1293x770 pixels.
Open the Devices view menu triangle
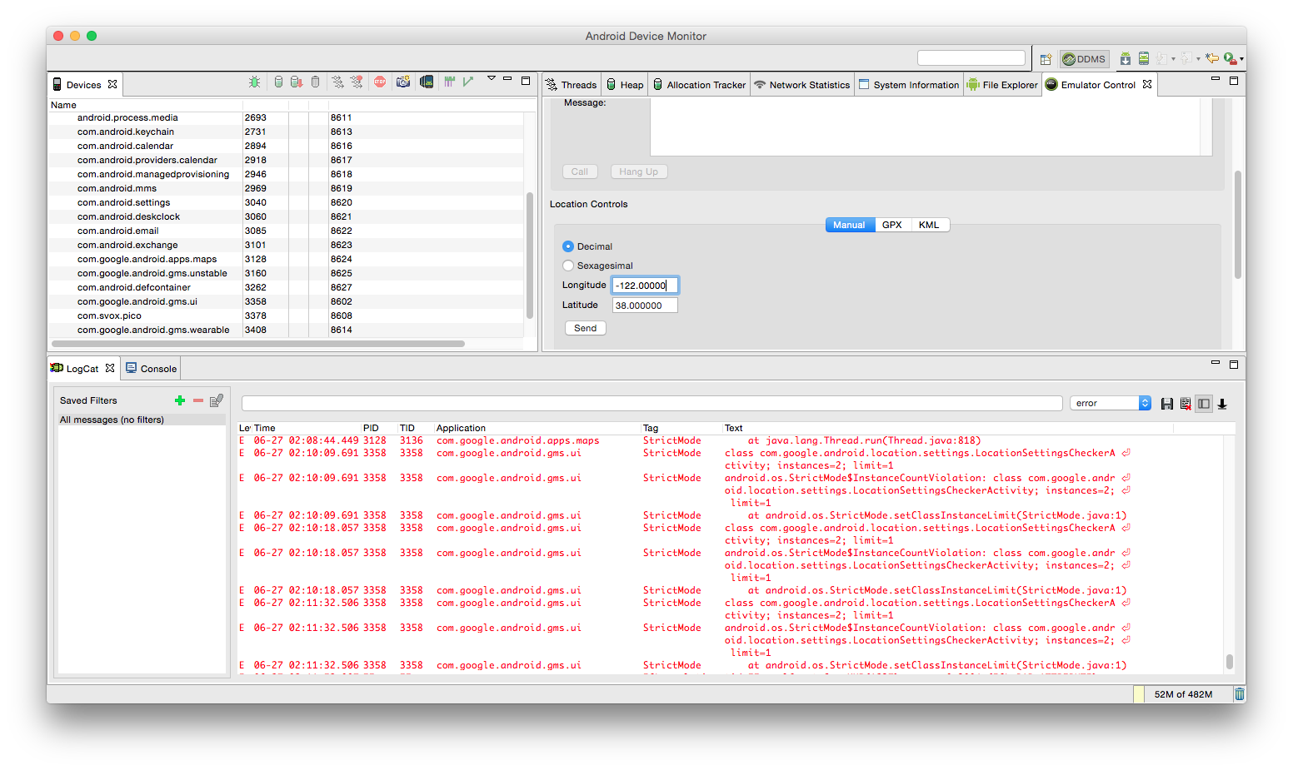[492, 78]
